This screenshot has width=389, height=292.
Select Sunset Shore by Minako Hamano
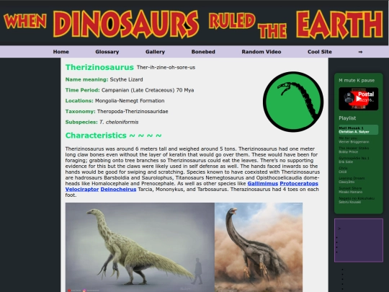(x=359, y=190)
